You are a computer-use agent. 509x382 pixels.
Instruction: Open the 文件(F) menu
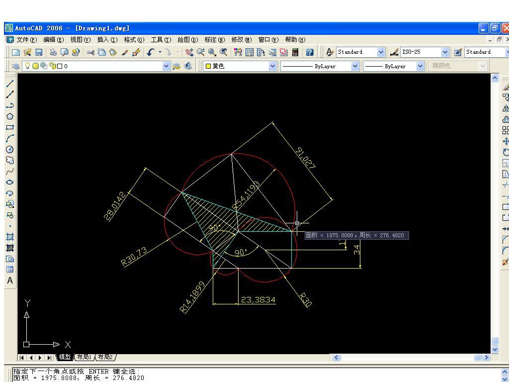27,40
